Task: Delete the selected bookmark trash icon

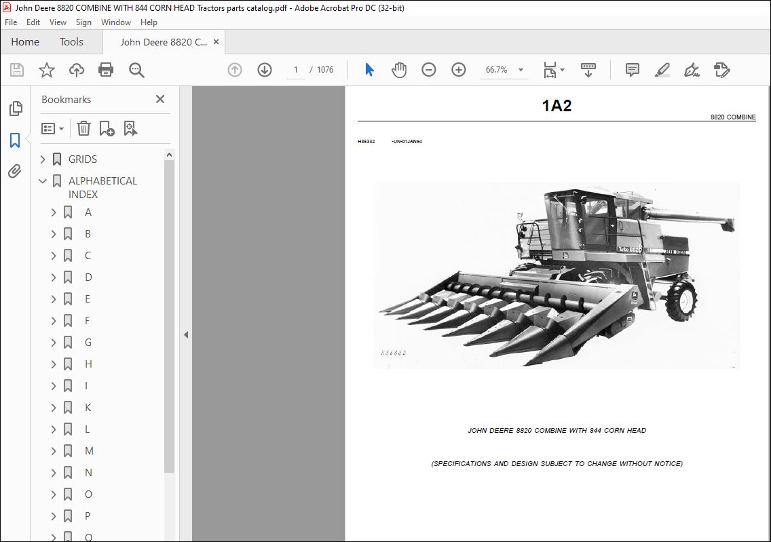Action: (x=83, y=129)
